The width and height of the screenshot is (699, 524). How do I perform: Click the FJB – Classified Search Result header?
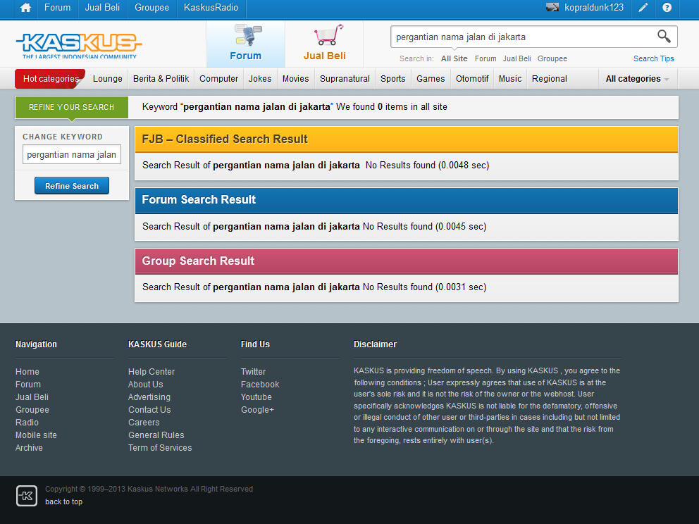pos(406,139)
